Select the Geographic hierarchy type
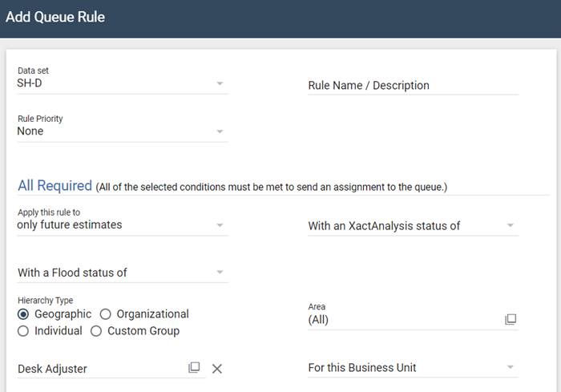 pyautogui.click(x=23, y=314)
